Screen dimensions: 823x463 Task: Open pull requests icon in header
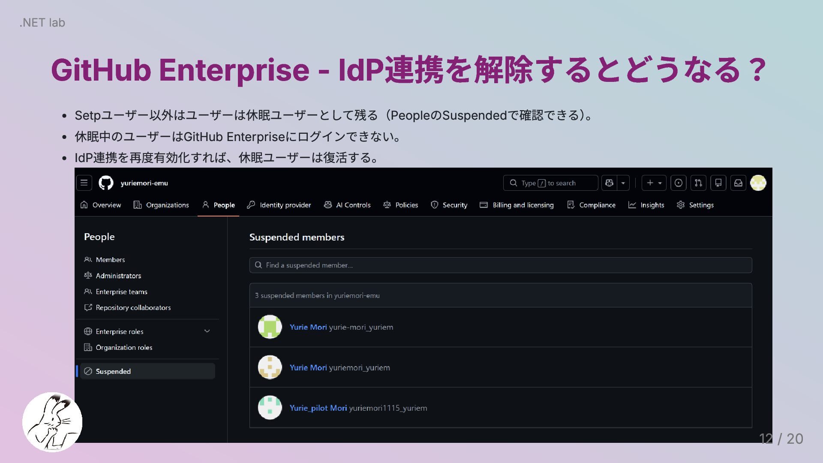(x=698, y=183)
